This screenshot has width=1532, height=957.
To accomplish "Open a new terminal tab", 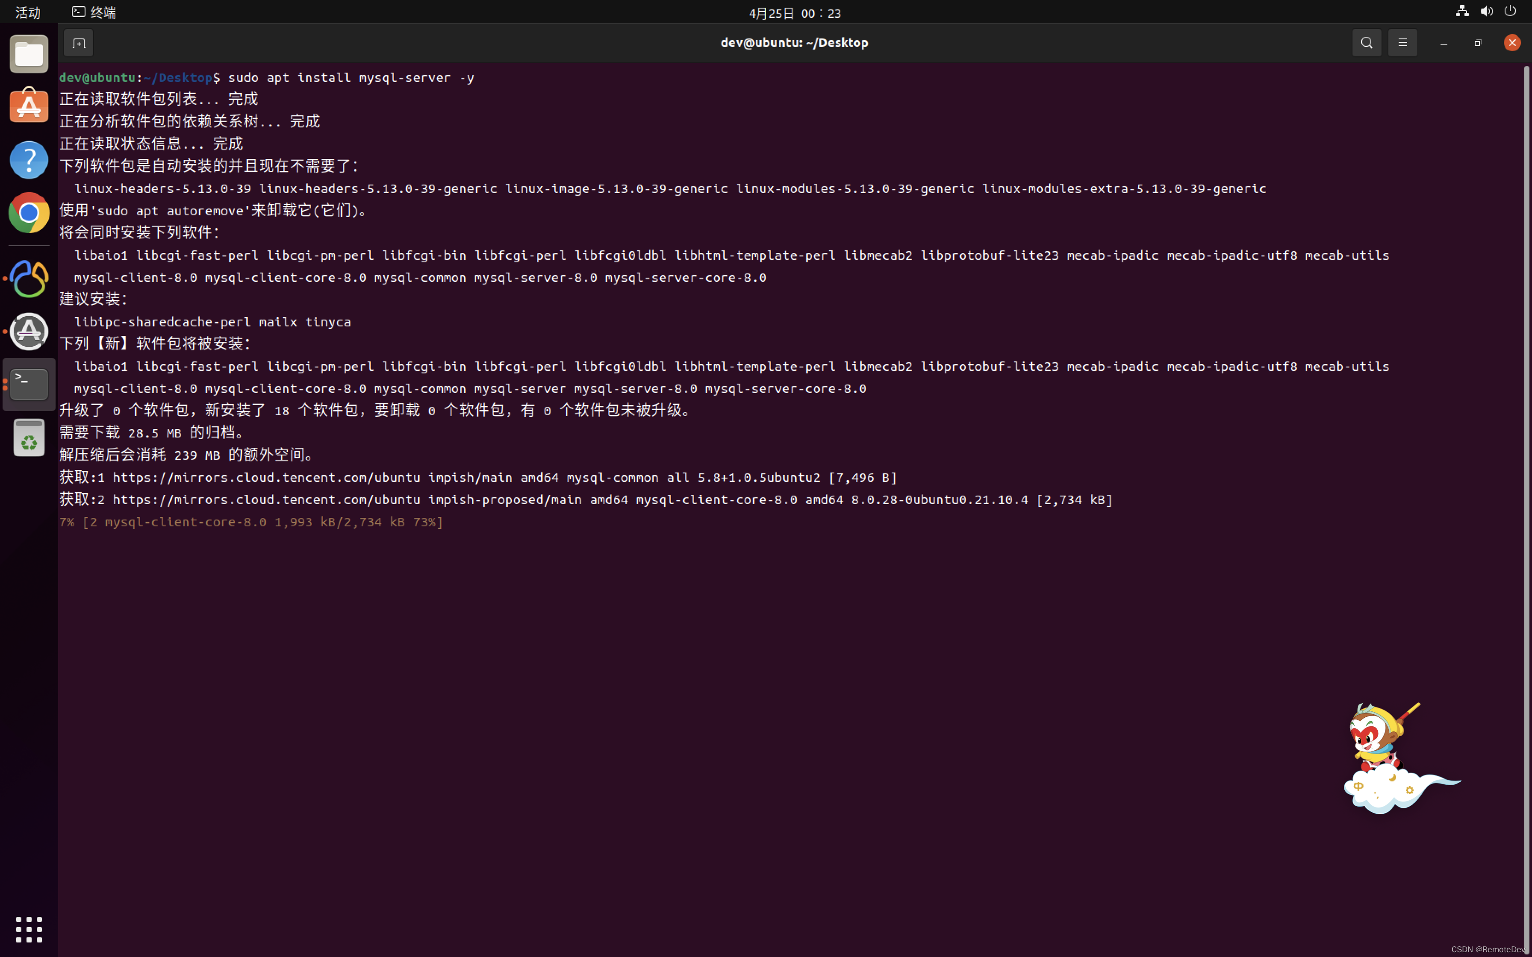I will tap(79, 43).
